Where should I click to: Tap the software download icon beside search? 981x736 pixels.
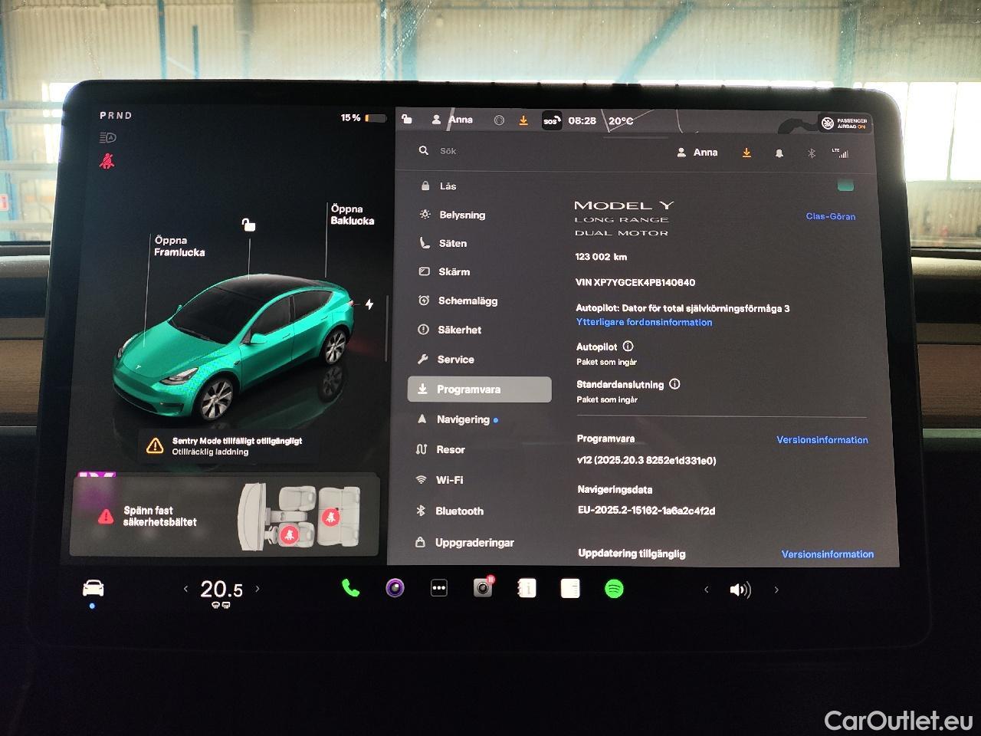(x=746, y=153)
